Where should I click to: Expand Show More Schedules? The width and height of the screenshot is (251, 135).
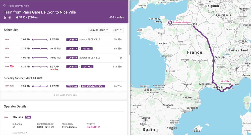click(x=64, y=95)
